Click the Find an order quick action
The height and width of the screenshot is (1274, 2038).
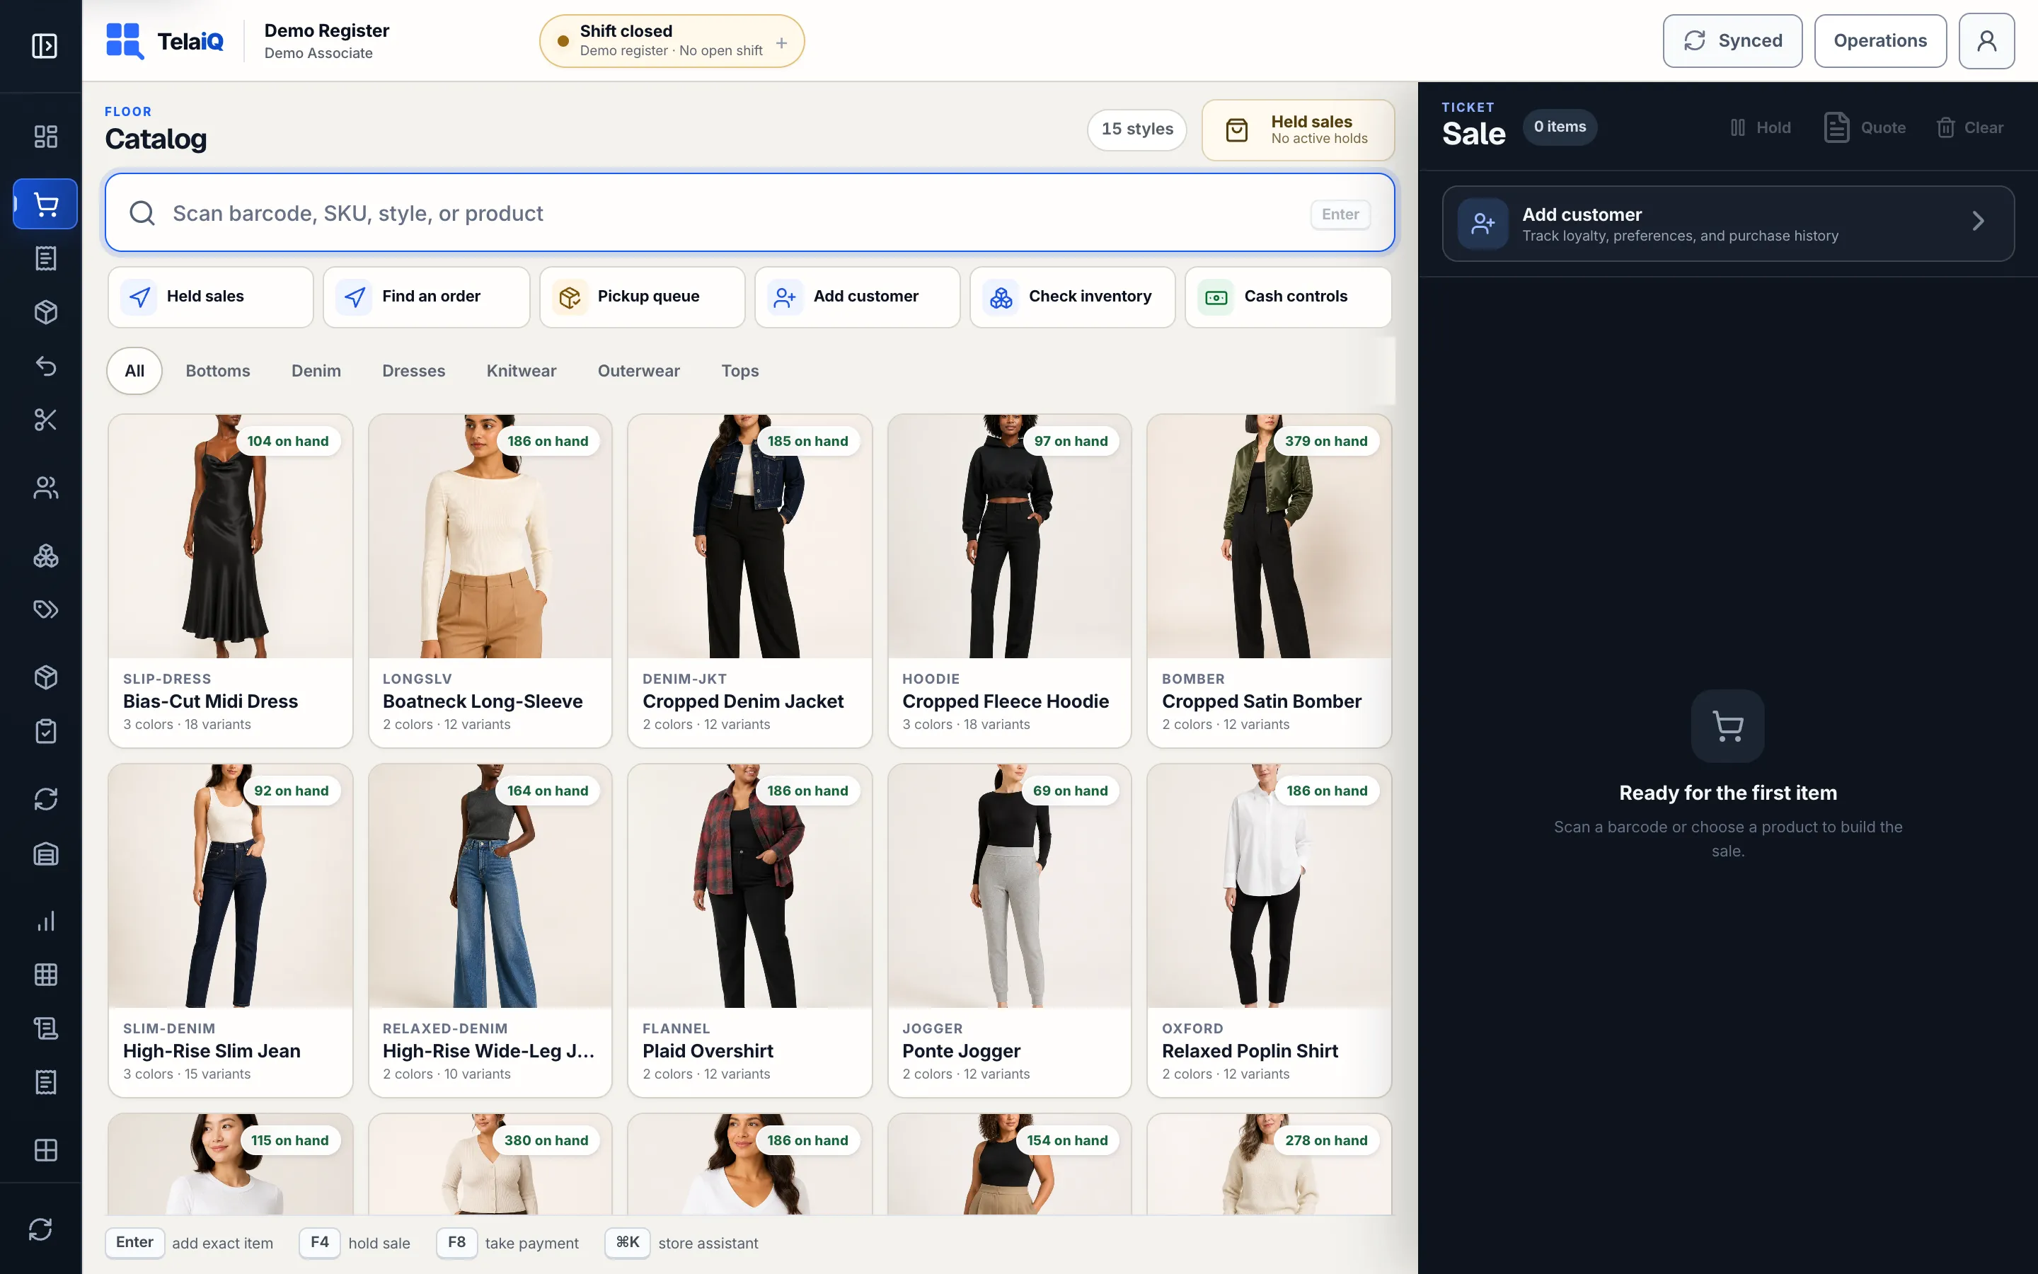[x=426, y=297]
